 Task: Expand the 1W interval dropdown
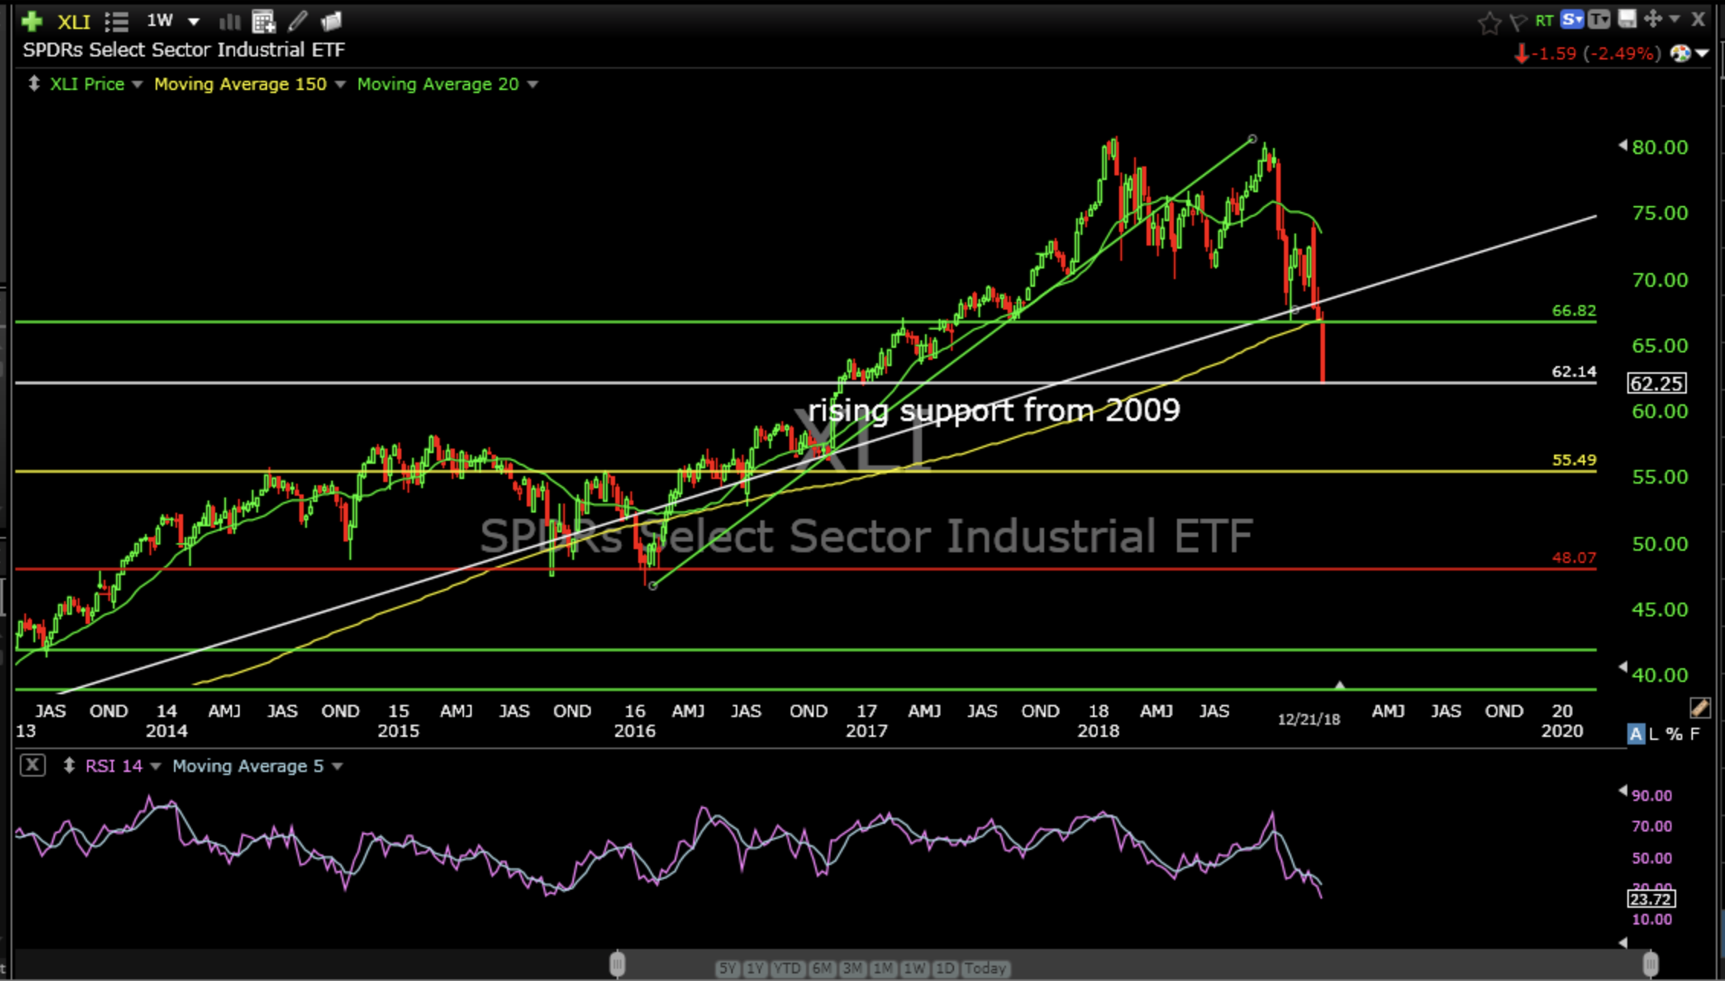click(x=194, y=21)
